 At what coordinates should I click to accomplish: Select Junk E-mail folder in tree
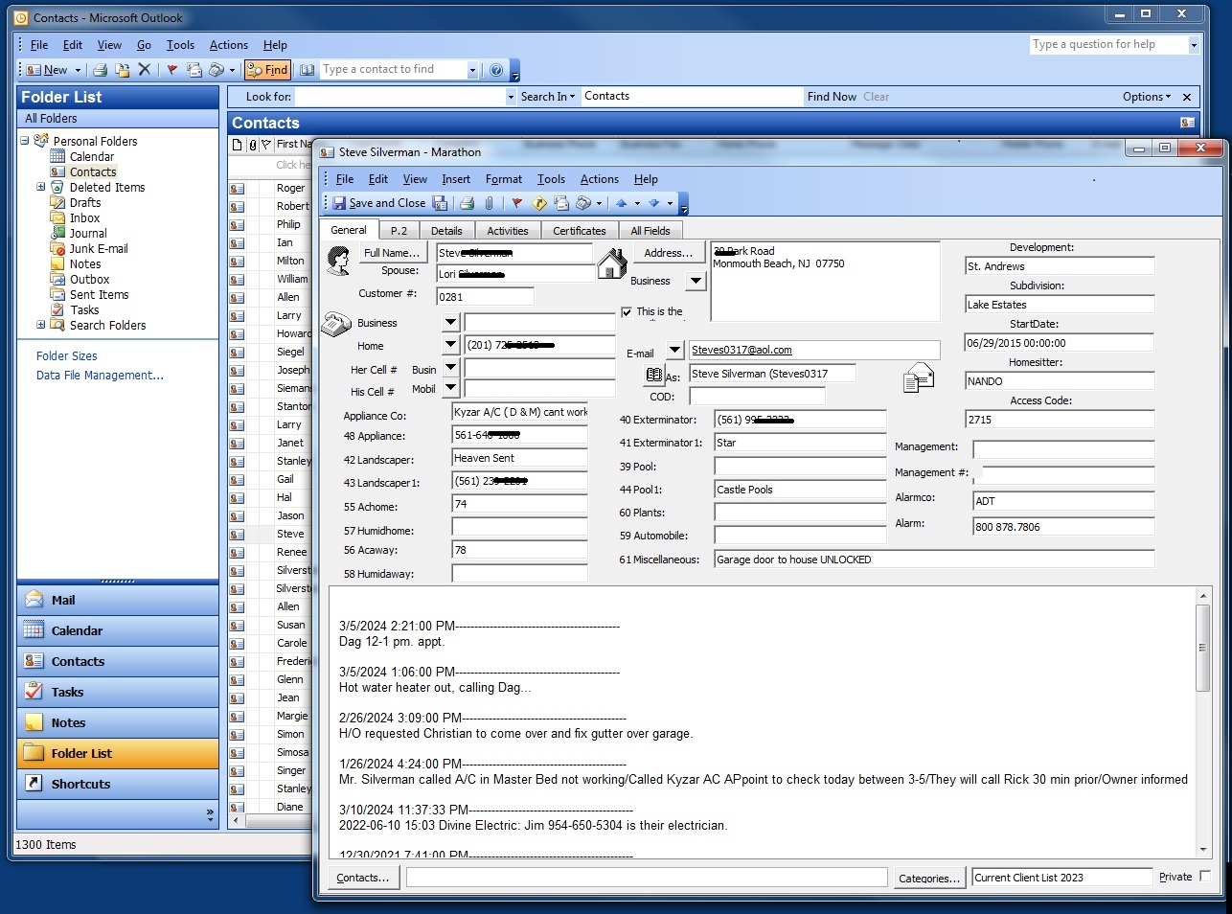click(x=99, y=248)
